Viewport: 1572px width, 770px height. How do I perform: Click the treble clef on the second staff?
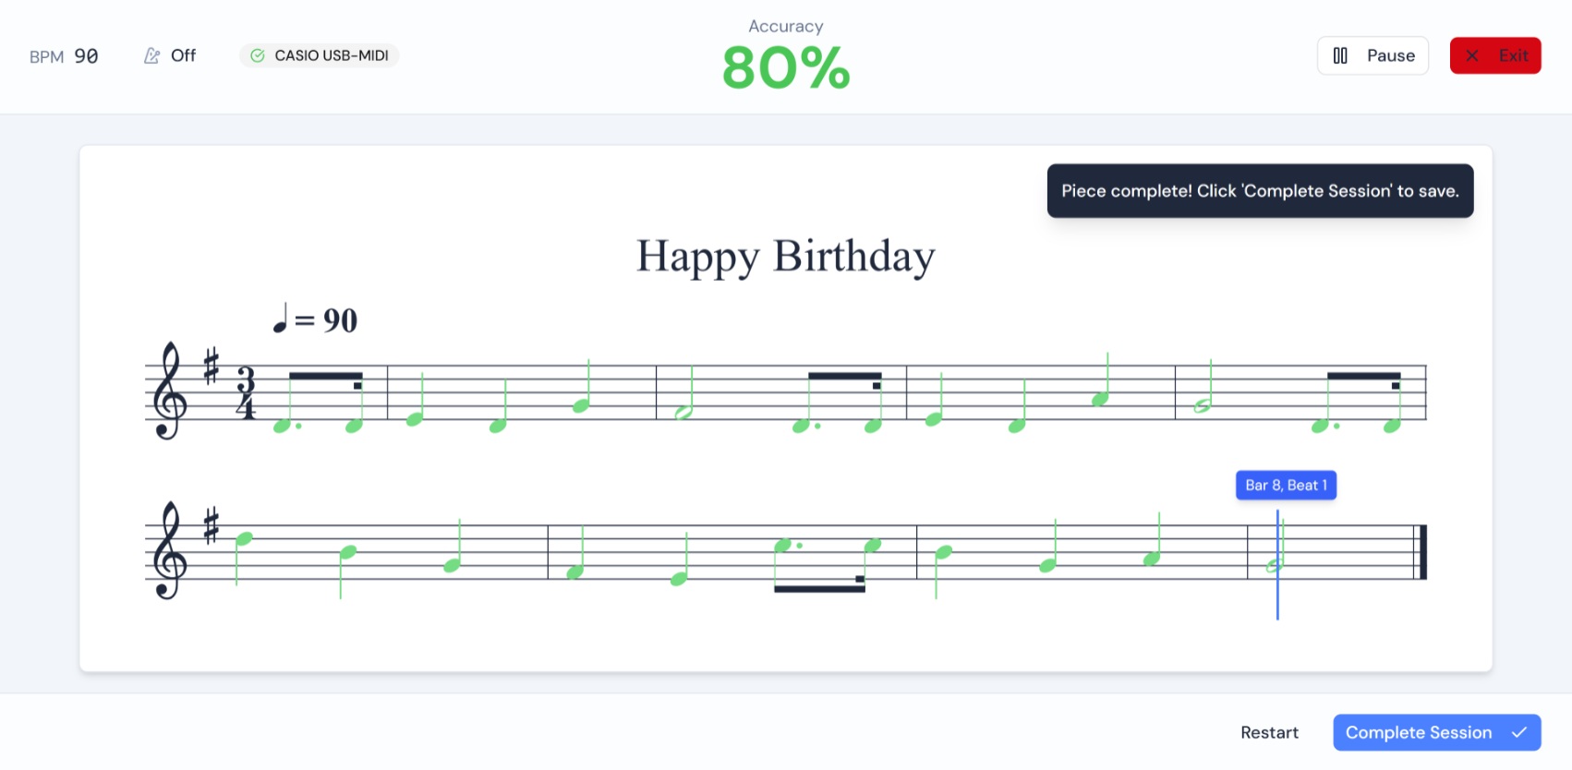[x=170, y=550]
